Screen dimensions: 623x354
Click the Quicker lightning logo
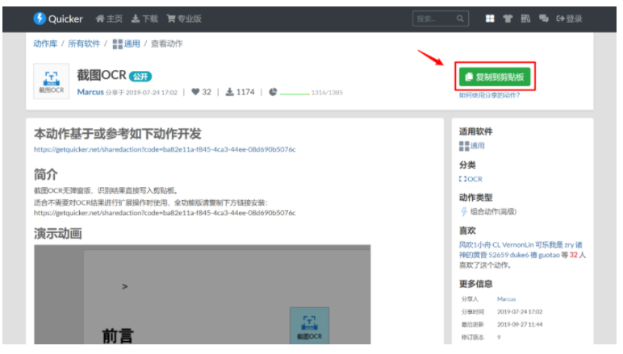click(40, 19)
